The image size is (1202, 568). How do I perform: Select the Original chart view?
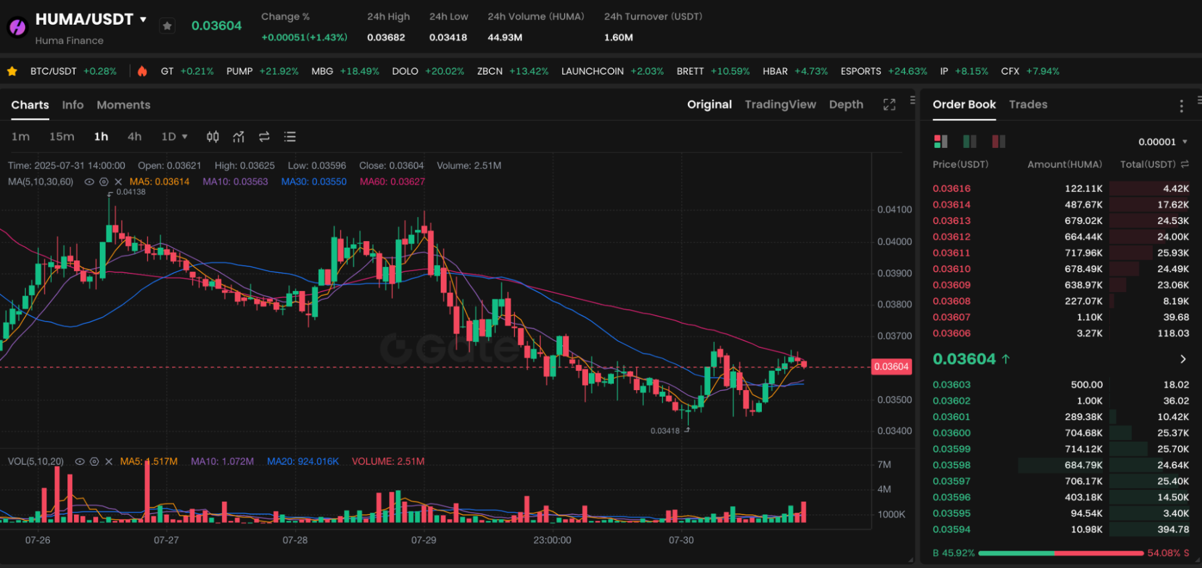click(710, 105)
